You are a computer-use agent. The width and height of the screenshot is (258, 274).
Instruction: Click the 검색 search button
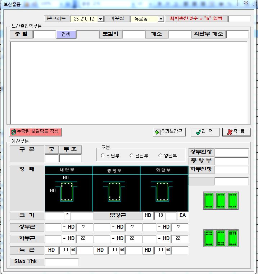point(66,35)
